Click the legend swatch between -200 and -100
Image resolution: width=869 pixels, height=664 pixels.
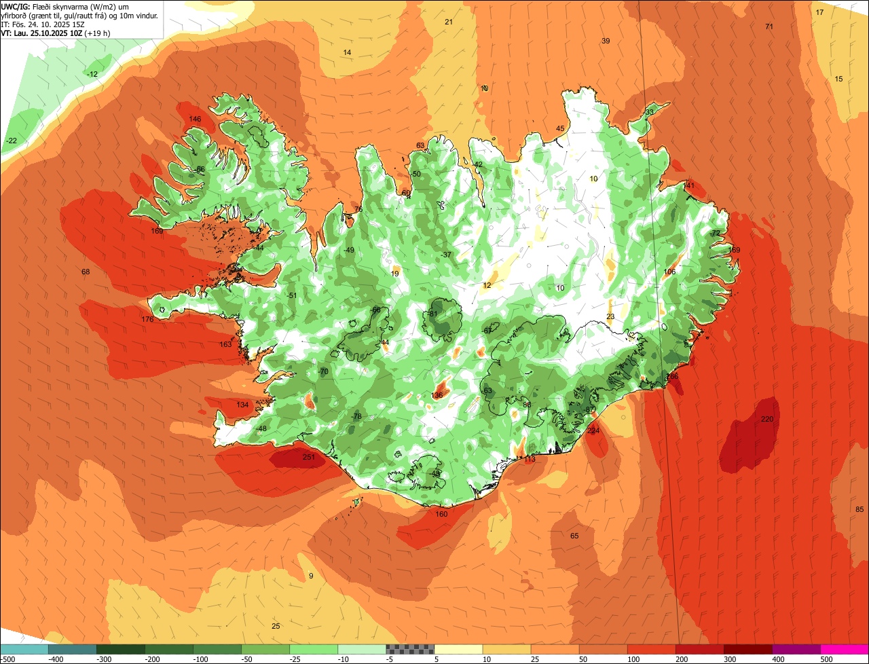coord(169,649)
